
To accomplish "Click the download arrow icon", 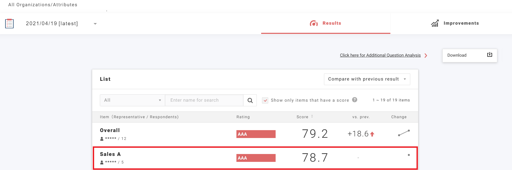I will click(x=489, y=55).
